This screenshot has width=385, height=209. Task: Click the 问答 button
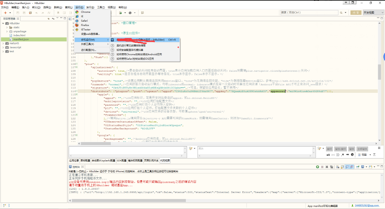[356, 12]
